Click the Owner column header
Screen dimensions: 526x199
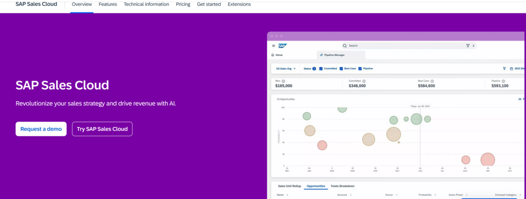pos(389,195)
